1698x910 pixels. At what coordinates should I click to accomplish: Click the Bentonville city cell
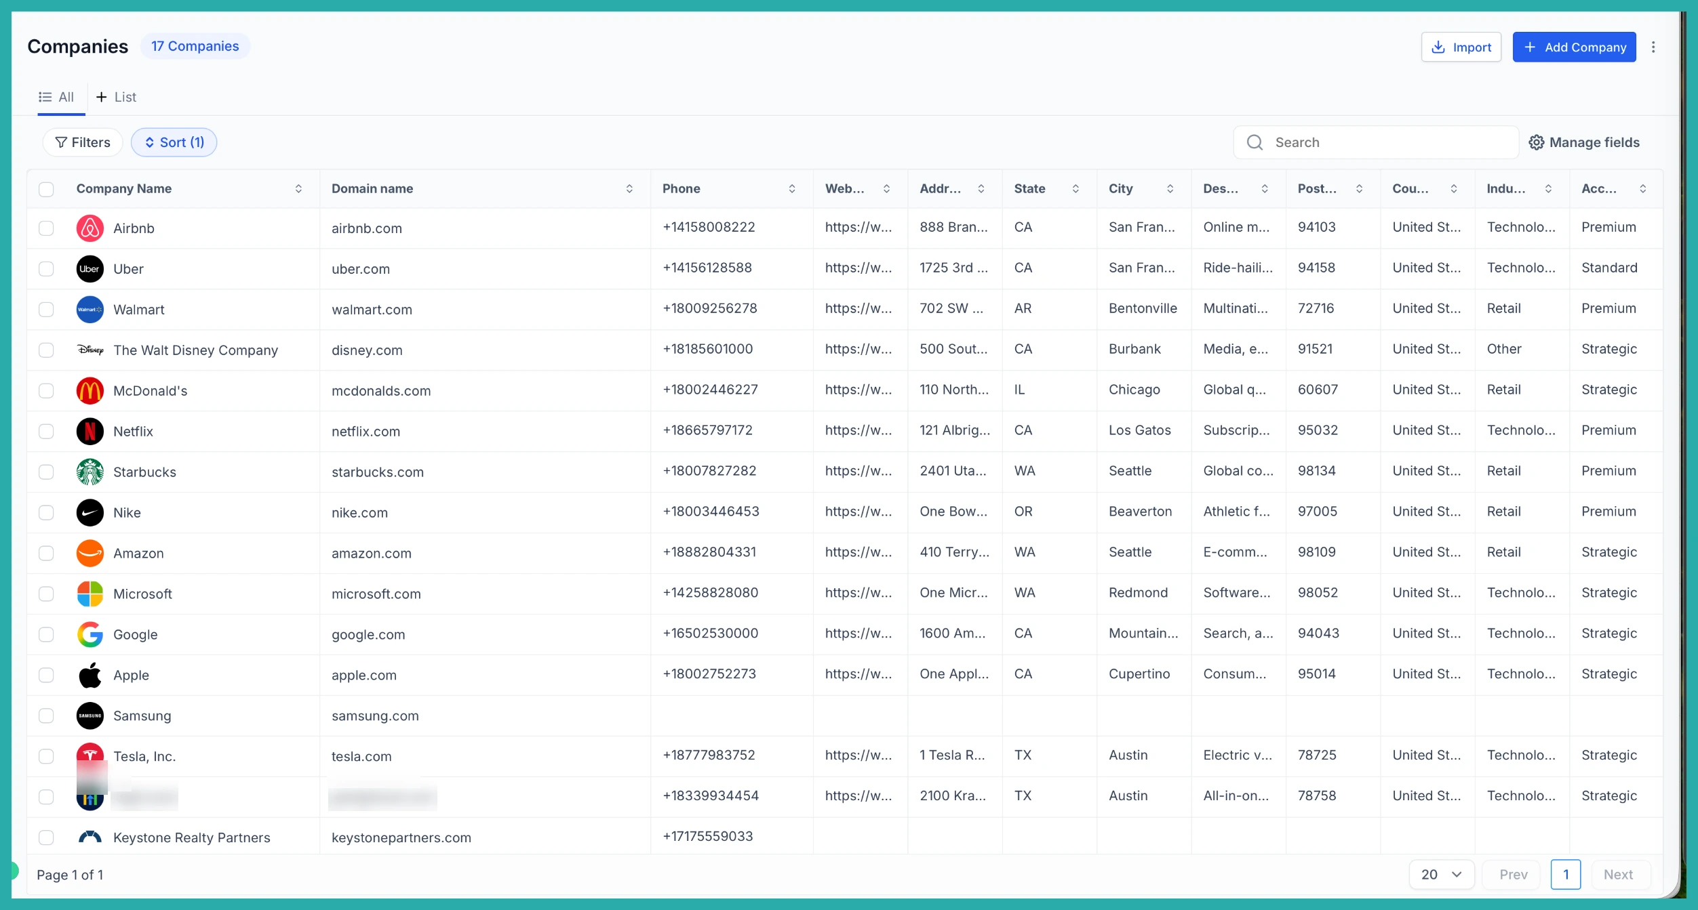[x=1143, y=308]
